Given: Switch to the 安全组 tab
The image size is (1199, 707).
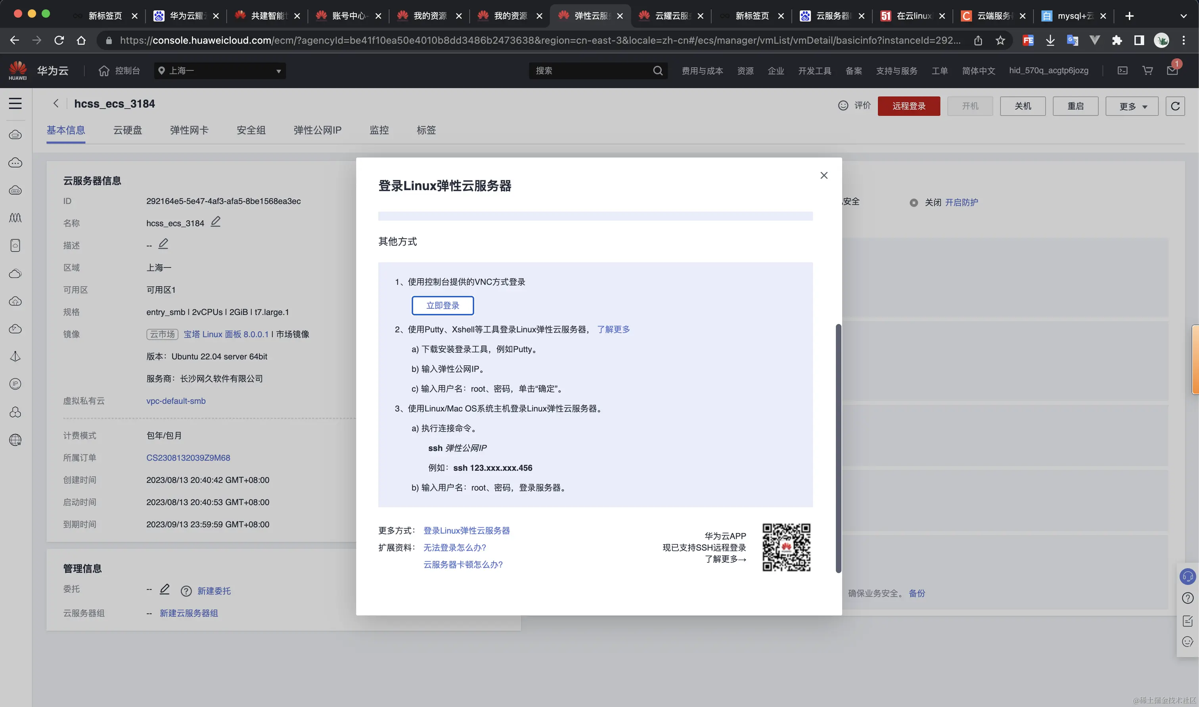Looking at the screenshot, I should tap(251, 130).
